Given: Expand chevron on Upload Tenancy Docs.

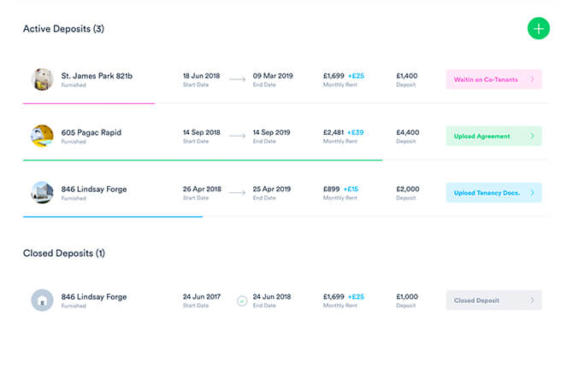Looking at the screenshot, I should click(x=532, y=192).
